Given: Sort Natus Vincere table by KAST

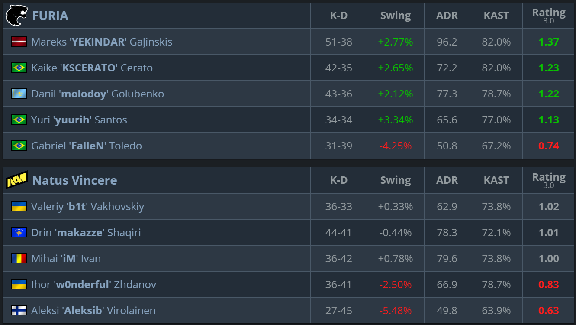Looking at the screenshot, I should (x=496, y=180).
